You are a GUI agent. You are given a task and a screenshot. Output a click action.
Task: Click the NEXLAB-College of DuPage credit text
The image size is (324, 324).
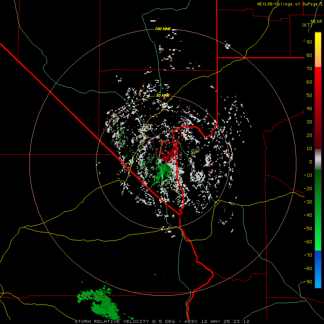289,4
